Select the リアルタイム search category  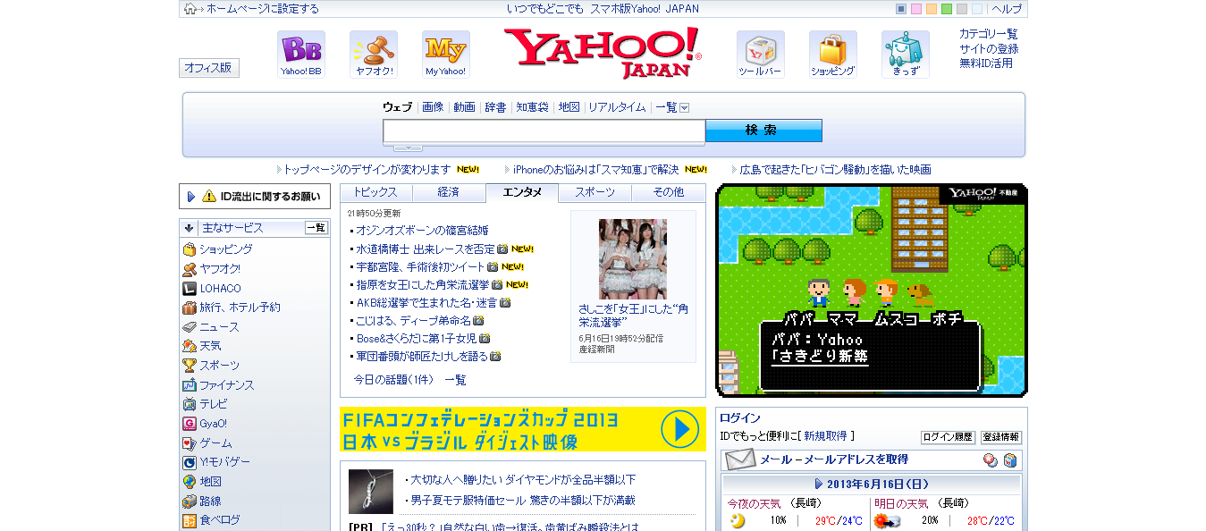pyautogui.click(x=617, y=107)
